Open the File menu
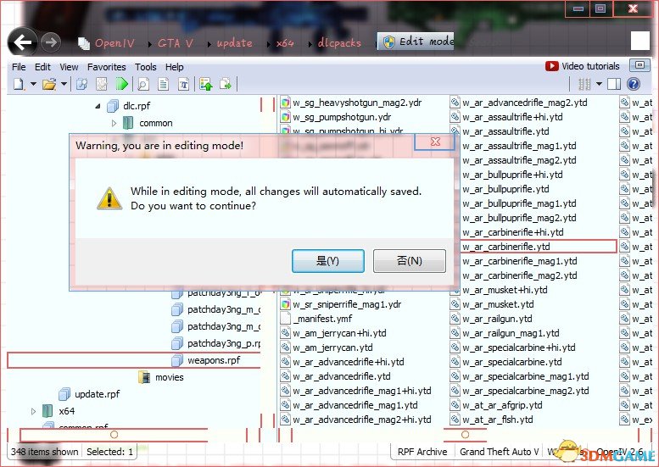 [x=19, y=67]
